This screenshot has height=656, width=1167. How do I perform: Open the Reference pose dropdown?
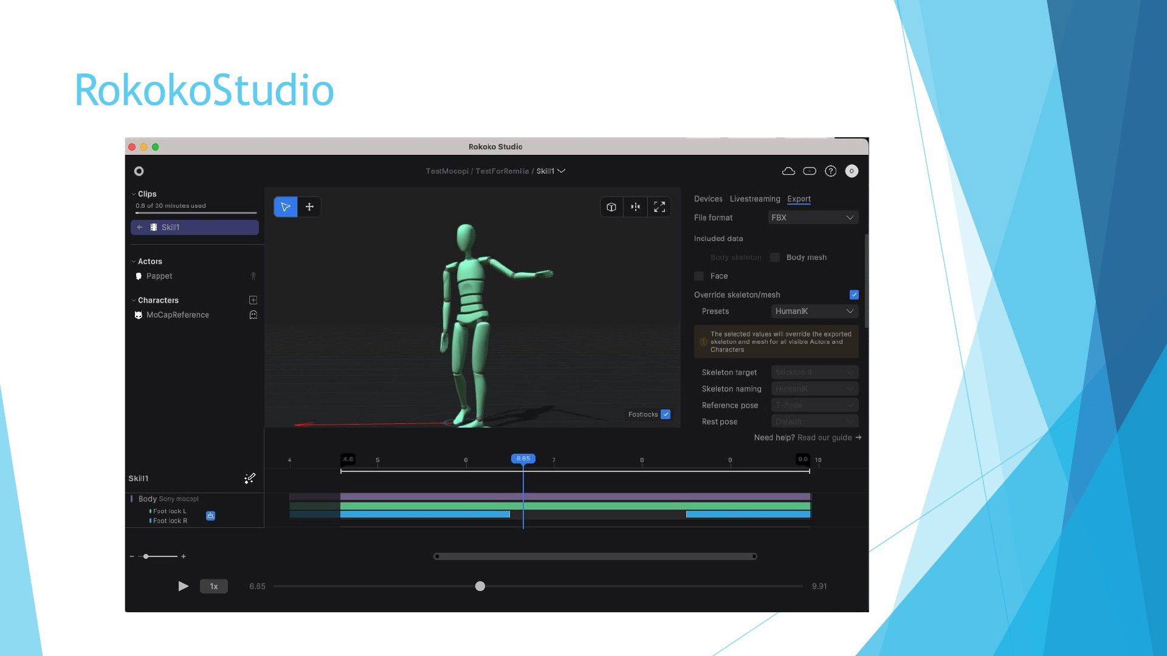(x=814, y=405)
